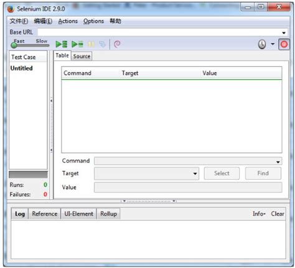
Task: Play entire test suite icon
Action: coord(62,44)
